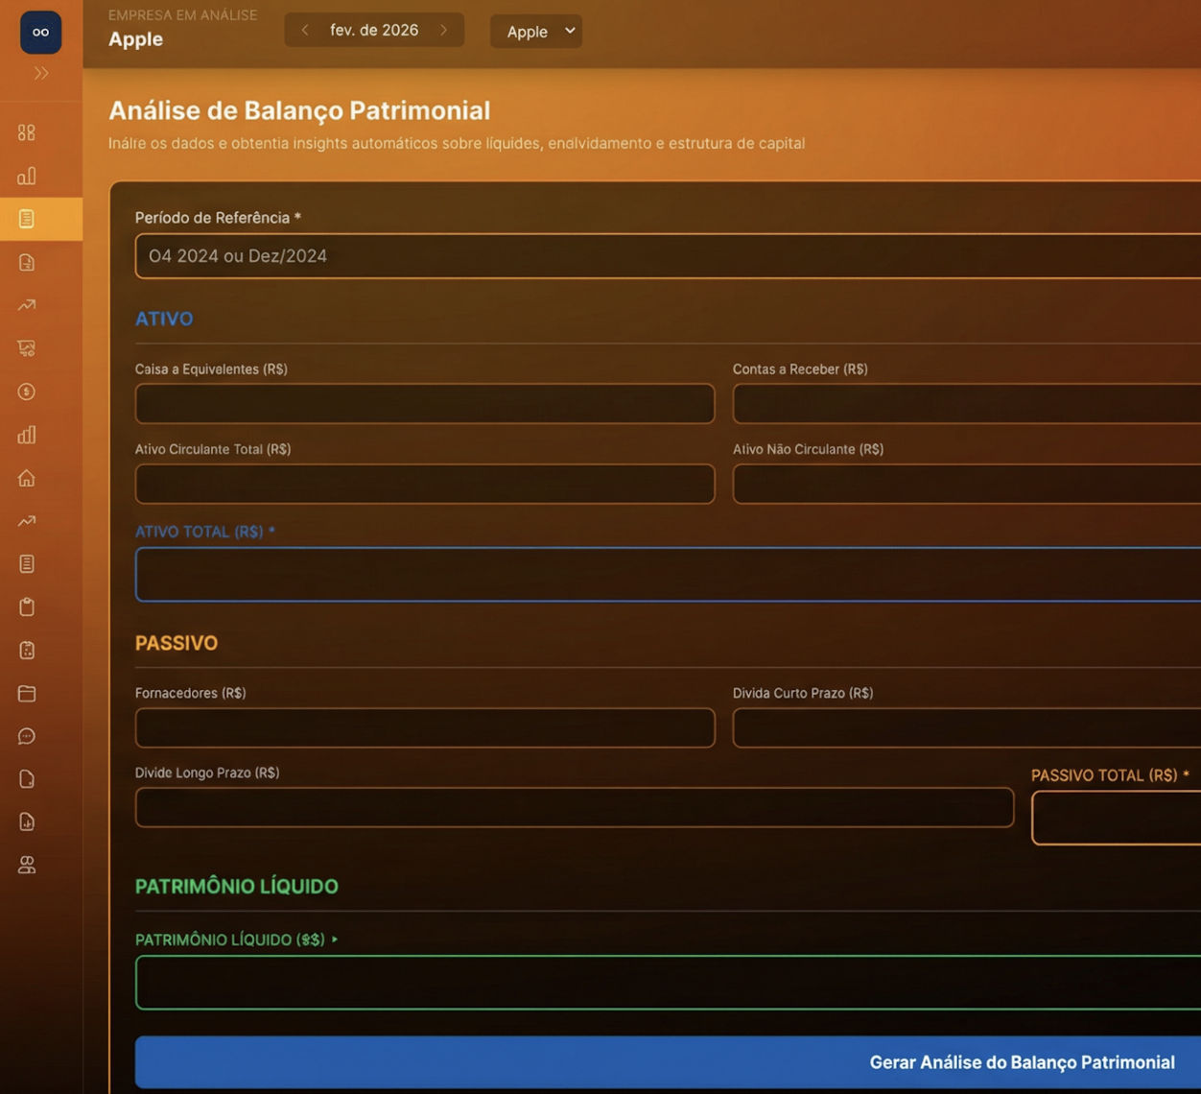The image size is (1201, 1094).
Task: Click Gerar Análise do Balanço Patrimonial button
Action: click(x=668, y=1062)
